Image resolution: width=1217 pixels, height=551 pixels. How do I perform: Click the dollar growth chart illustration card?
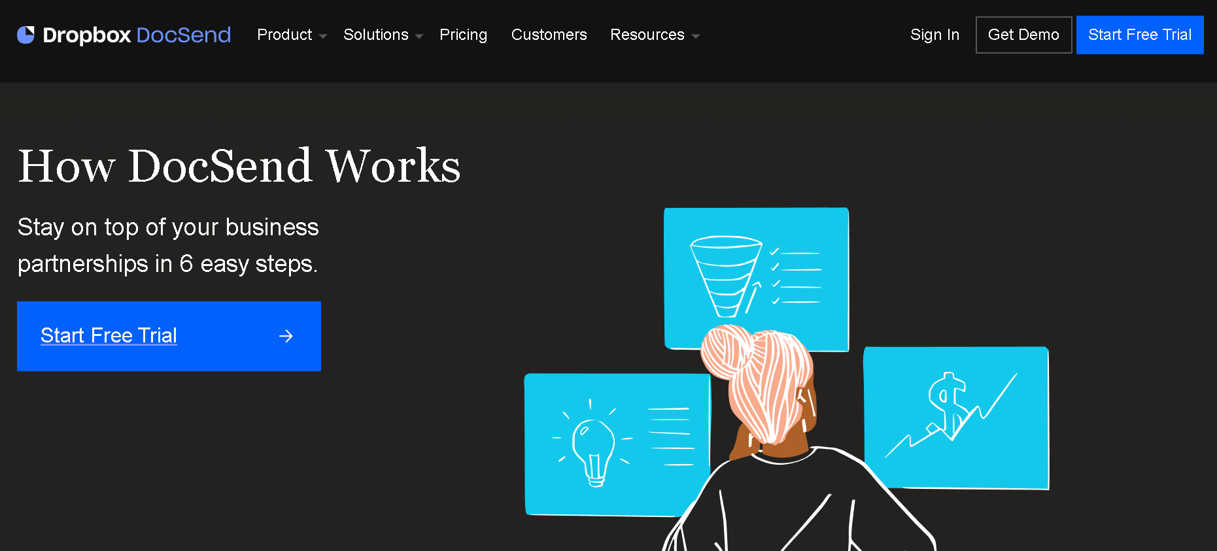point(956,418)
